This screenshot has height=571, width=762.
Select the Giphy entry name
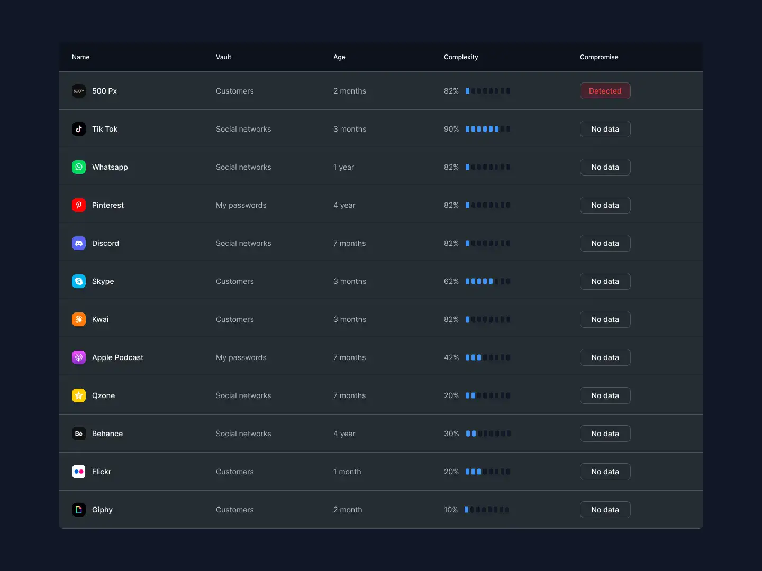(x=103, y=510)
